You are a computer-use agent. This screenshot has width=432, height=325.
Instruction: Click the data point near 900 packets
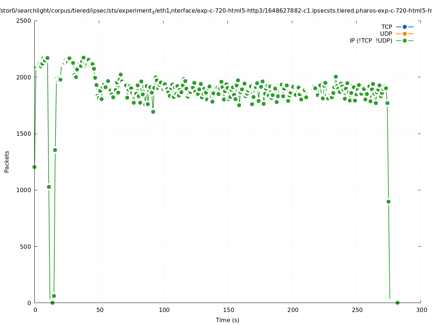point(388,201)
